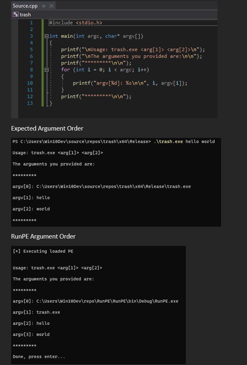Click the C++ file icon beside trash
Image resolution: width=247 pixels, height=365 pixels.
click(x=15, y=14)
